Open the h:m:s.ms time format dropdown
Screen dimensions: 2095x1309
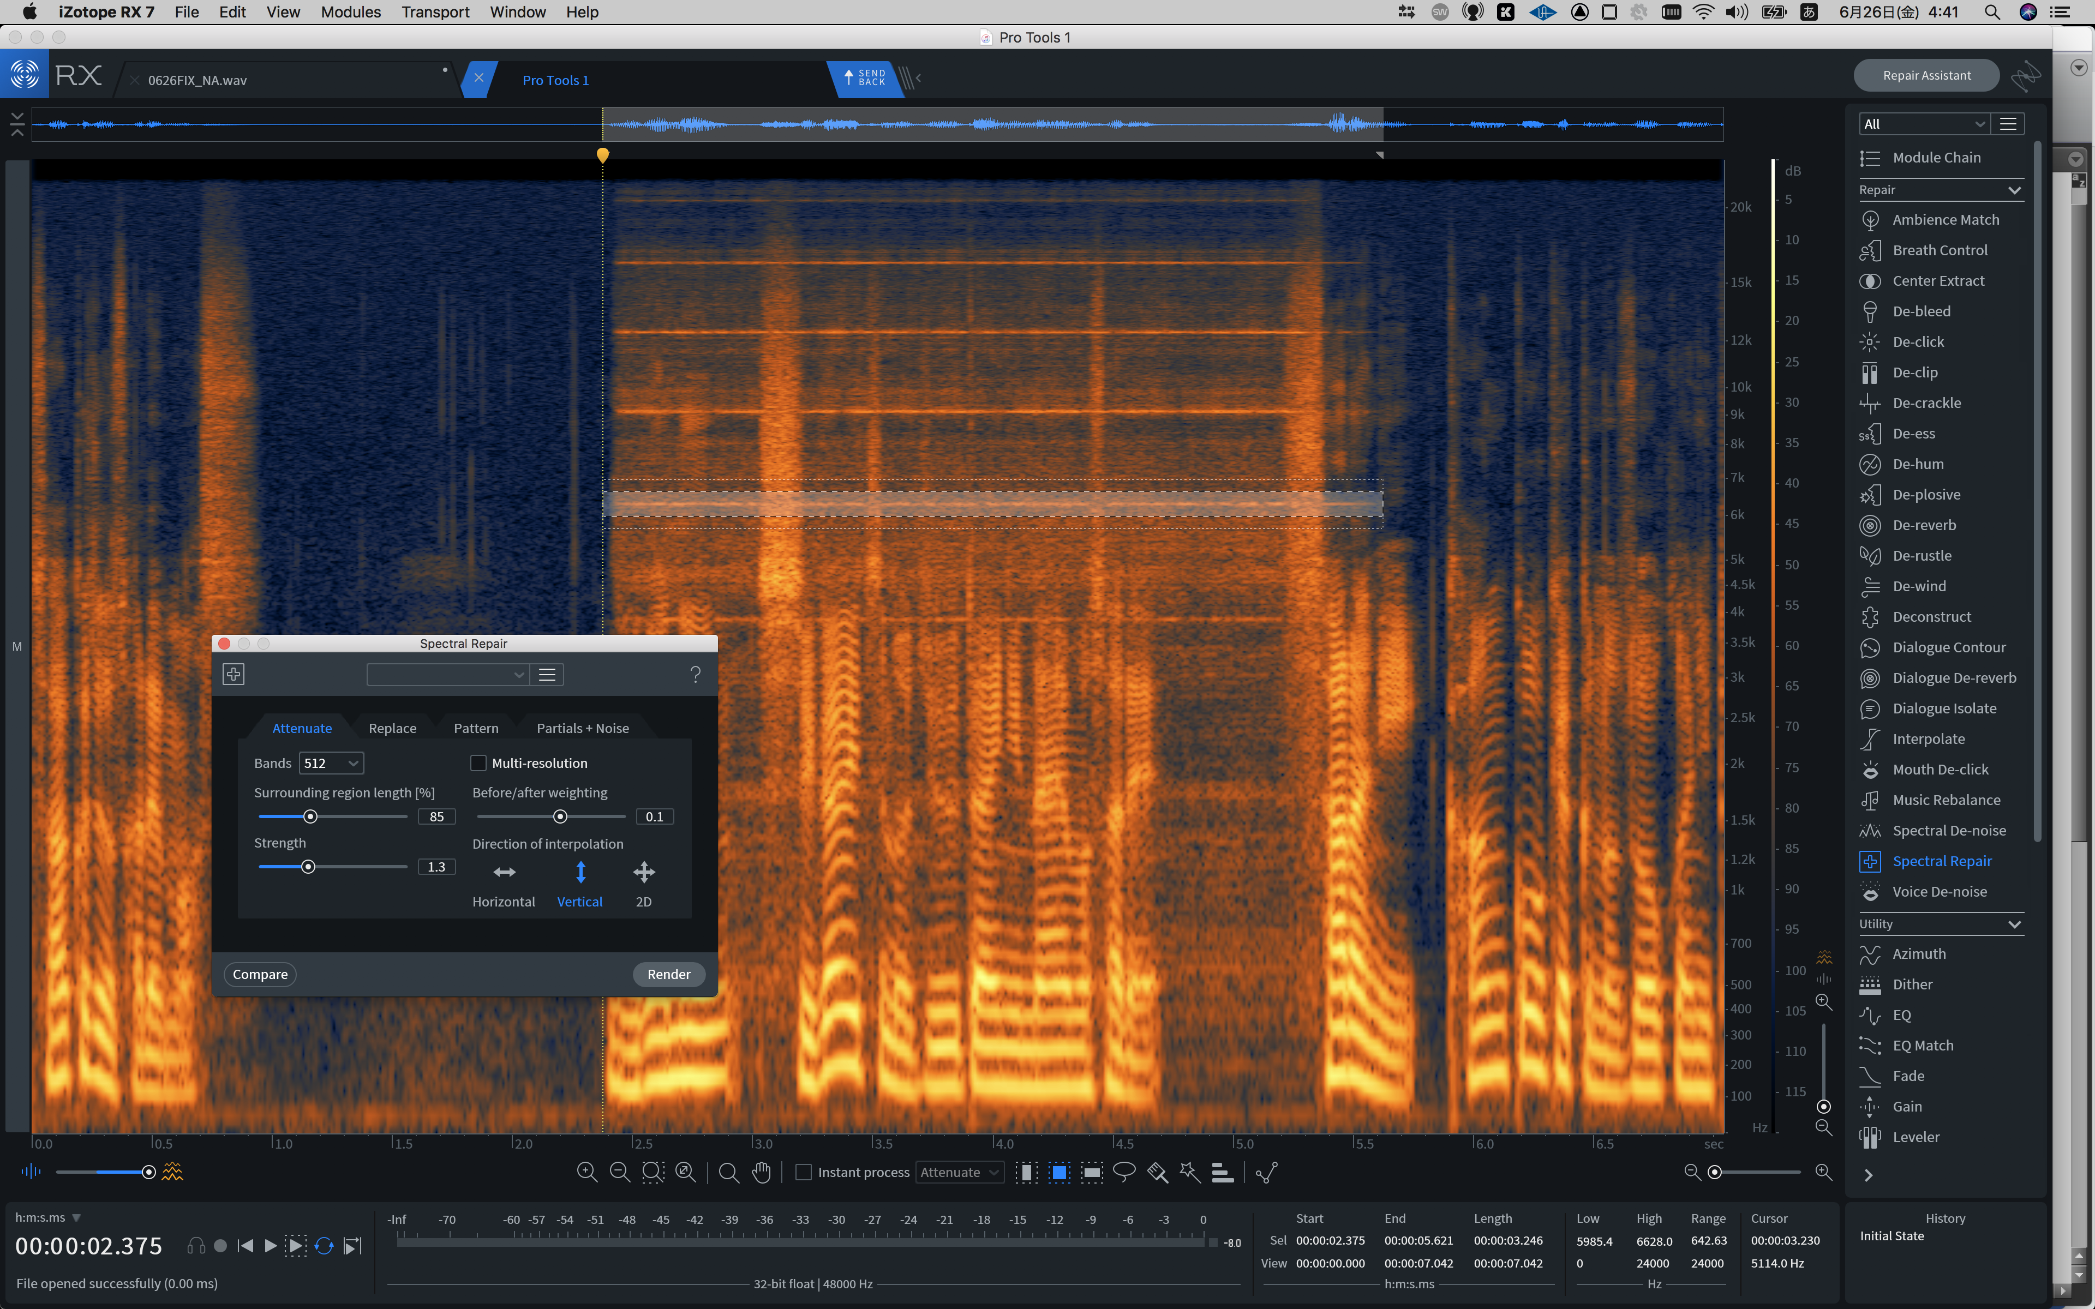[x=47, y=1217]
